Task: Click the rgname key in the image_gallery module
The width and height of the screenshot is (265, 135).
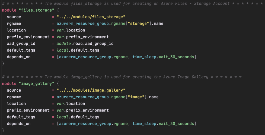Action: tap(14, 97)
